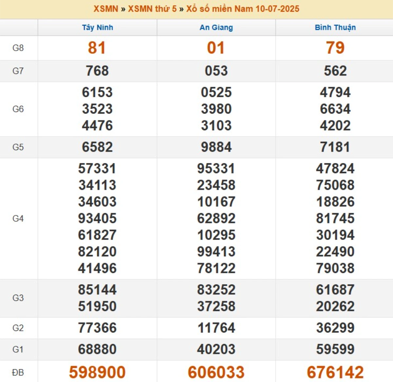The height and width of the screenshot is (382, 393).
Task: Click An Giang G7 value 053
Action: [216, 71]
